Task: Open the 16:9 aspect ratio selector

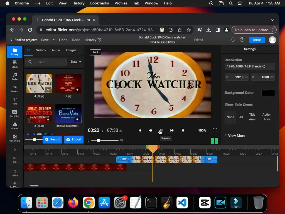Action: (x=95, y=52)
